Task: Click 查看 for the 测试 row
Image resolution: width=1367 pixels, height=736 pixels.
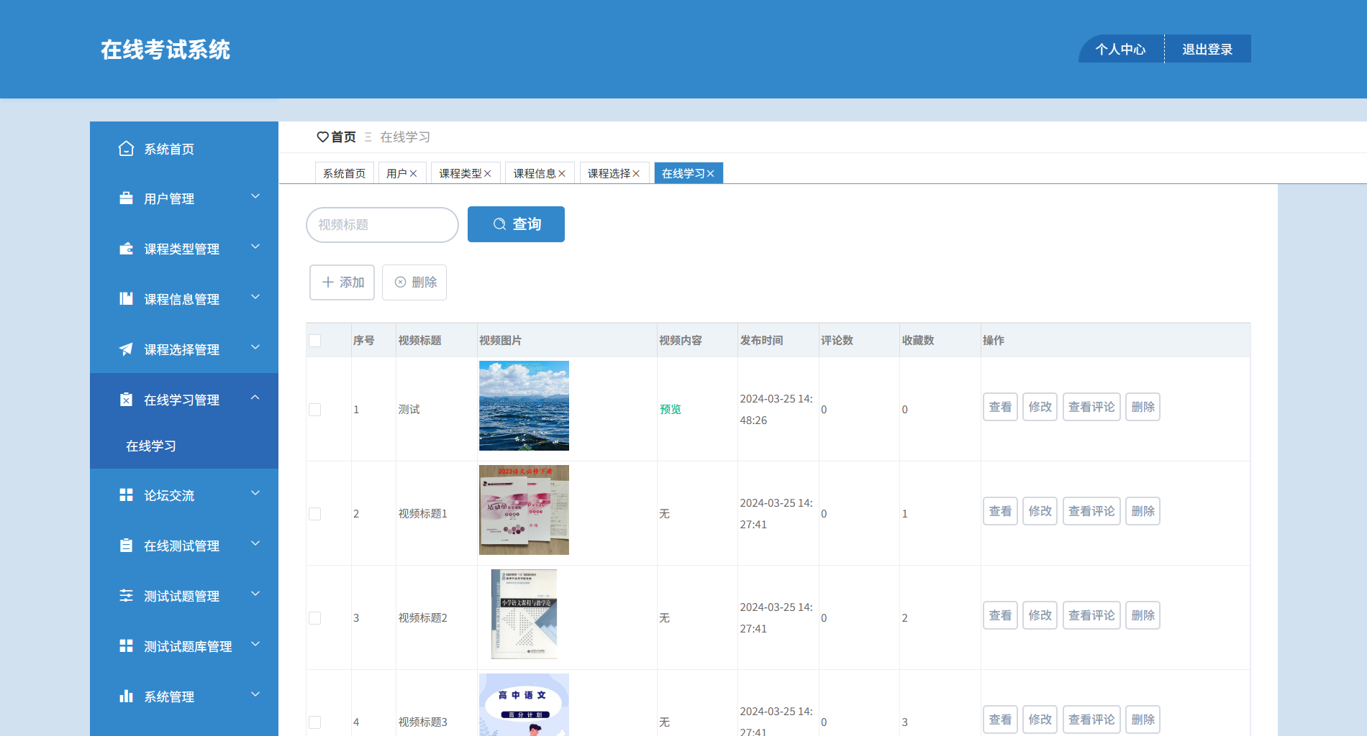Action: tap(1000, 407)
